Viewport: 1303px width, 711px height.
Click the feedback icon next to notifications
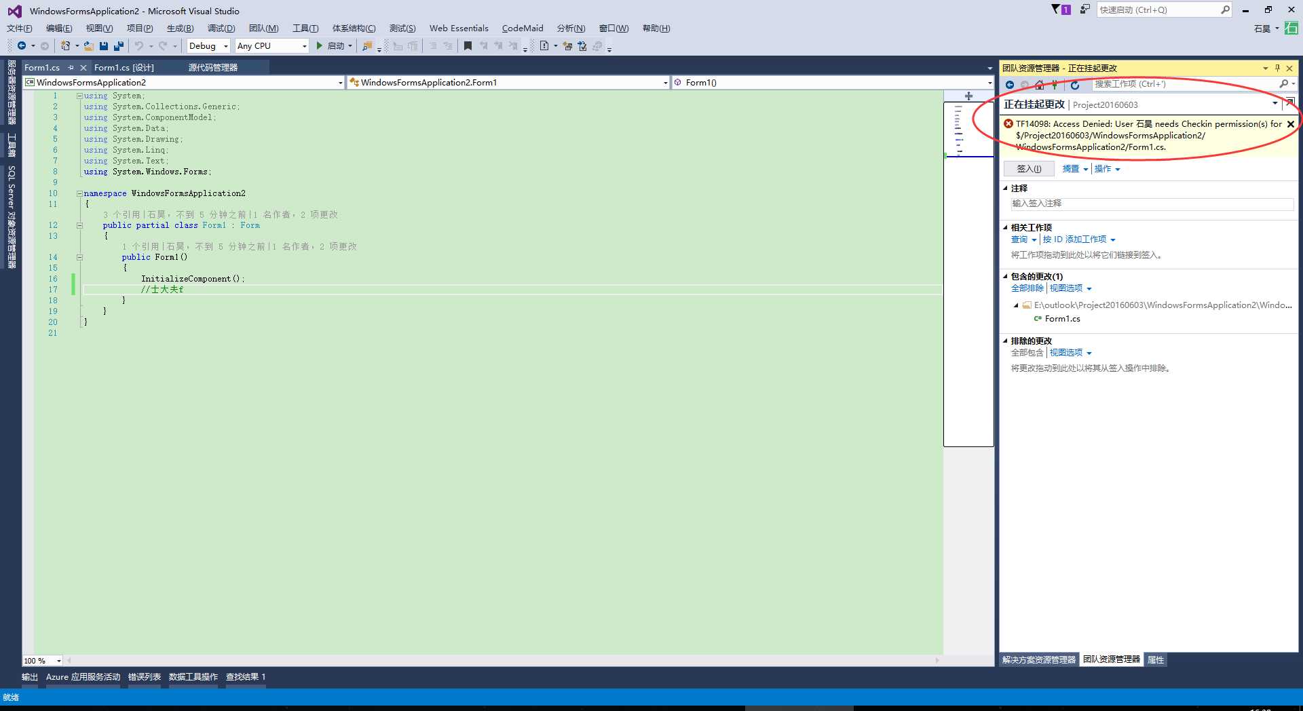1084,9
